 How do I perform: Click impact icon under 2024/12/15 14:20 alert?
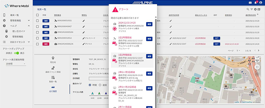click(x=115, y=28)
